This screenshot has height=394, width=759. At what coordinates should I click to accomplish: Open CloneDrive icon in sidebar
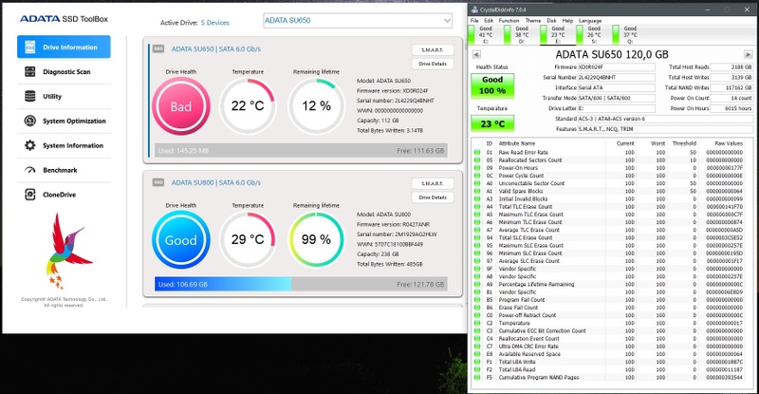point(30,195)
